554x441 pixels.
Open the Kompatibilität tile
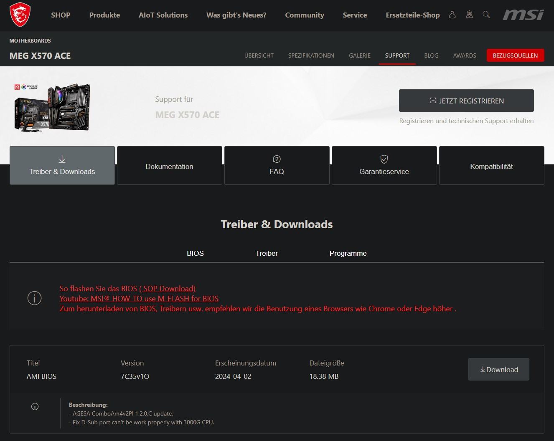click(491, 166)
